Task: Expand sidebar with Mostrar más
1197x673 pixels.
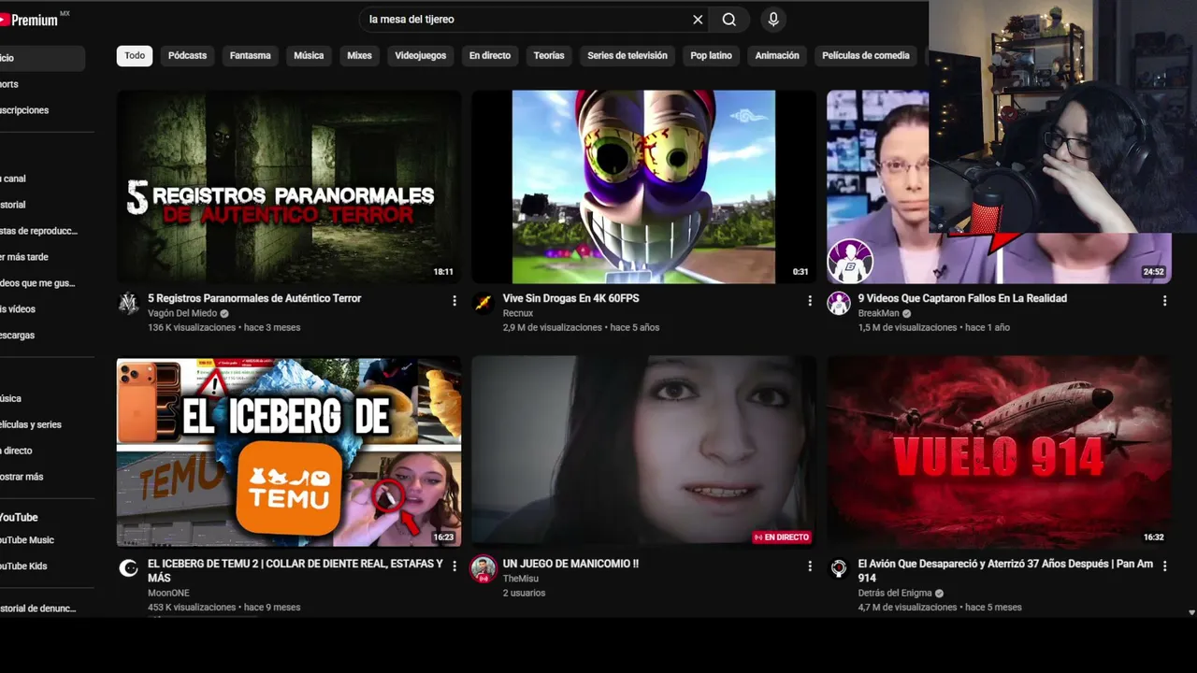Action: (42, 477)
